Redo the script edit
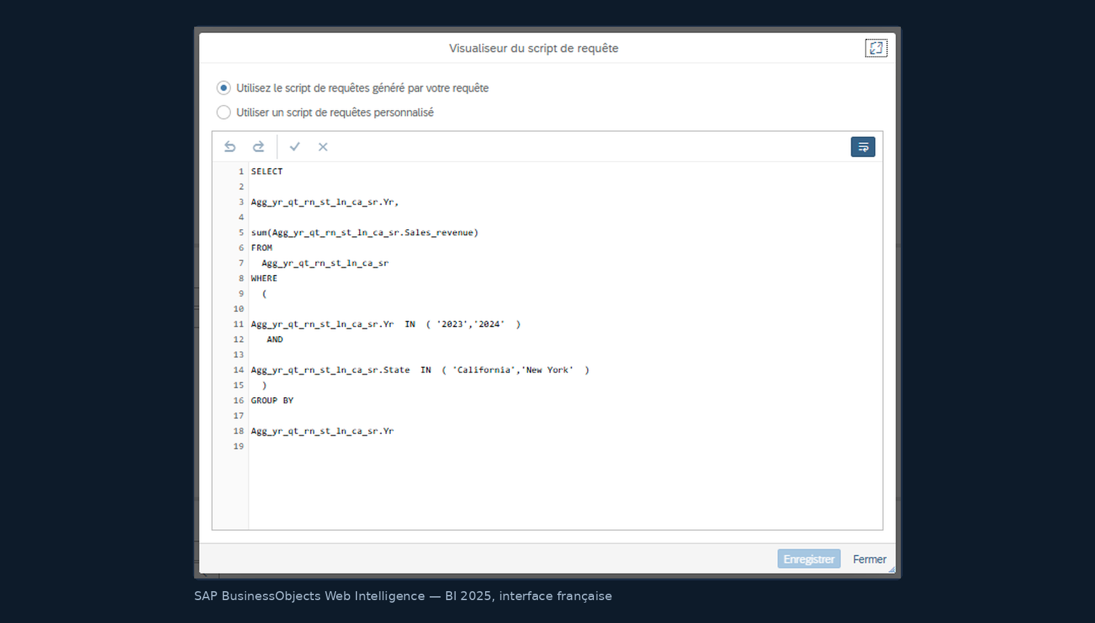The width and height of the screenshot is (1095, 623). click(258, 147)
